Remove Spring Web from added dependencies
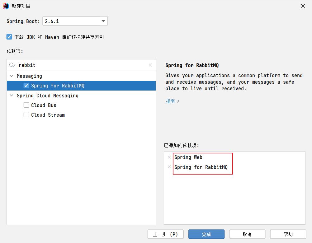 [169, 157]
